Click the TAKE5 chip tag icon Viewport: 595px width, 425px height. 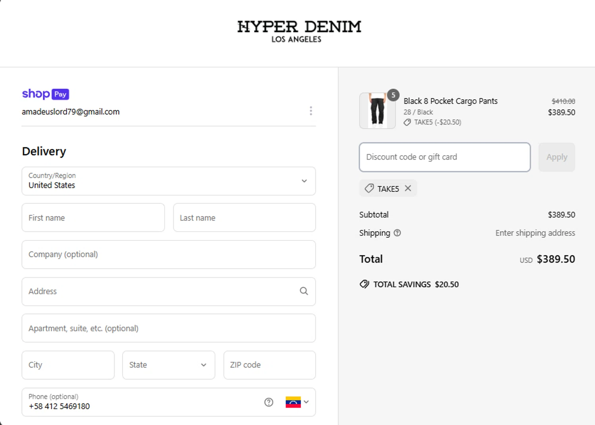point(369,188)
